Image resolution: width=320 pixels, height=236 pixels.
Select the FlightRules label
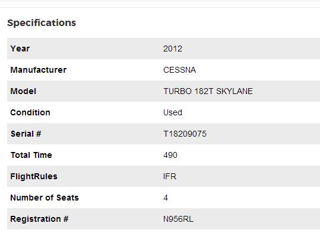pos(34,176)
